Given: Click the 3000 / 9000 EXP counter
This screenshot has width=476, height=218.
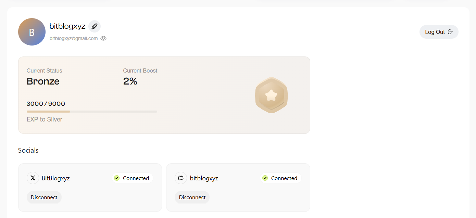Looking at the screenshot, I should [x=46, y=104].
